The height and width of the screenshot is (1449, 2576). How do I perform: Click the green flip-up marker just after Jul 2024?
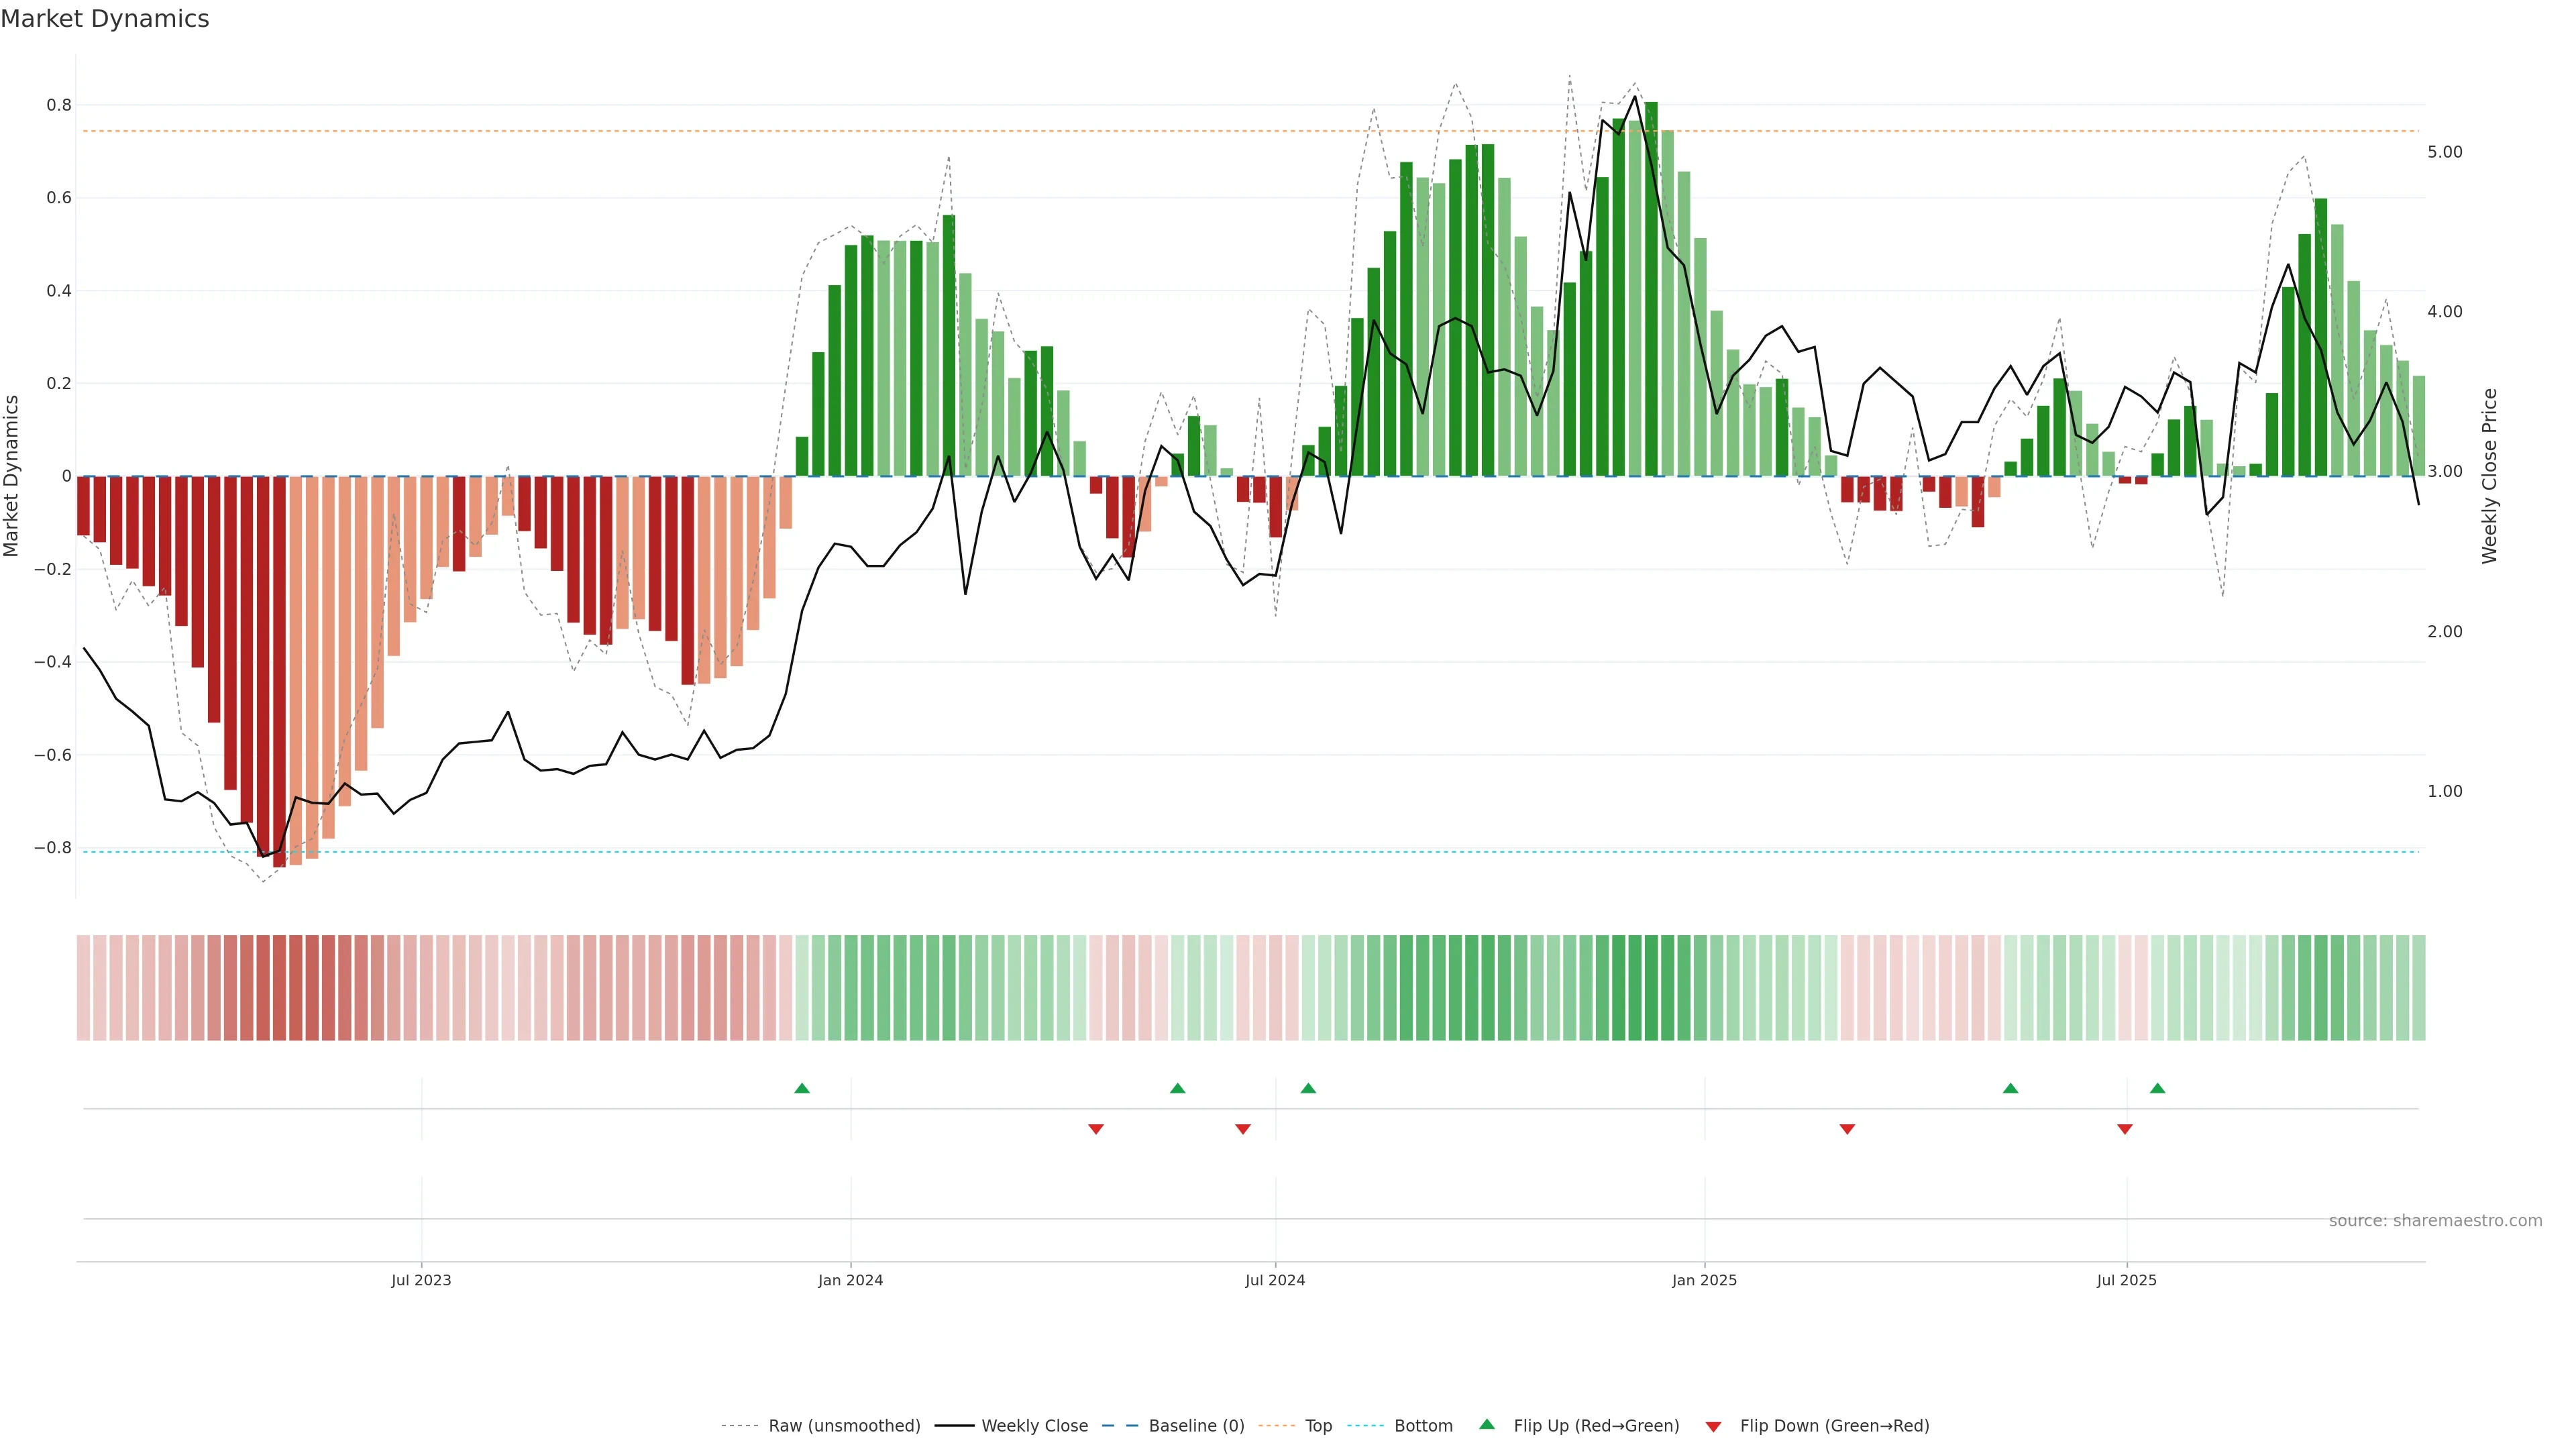[x=1308, y=1088]
